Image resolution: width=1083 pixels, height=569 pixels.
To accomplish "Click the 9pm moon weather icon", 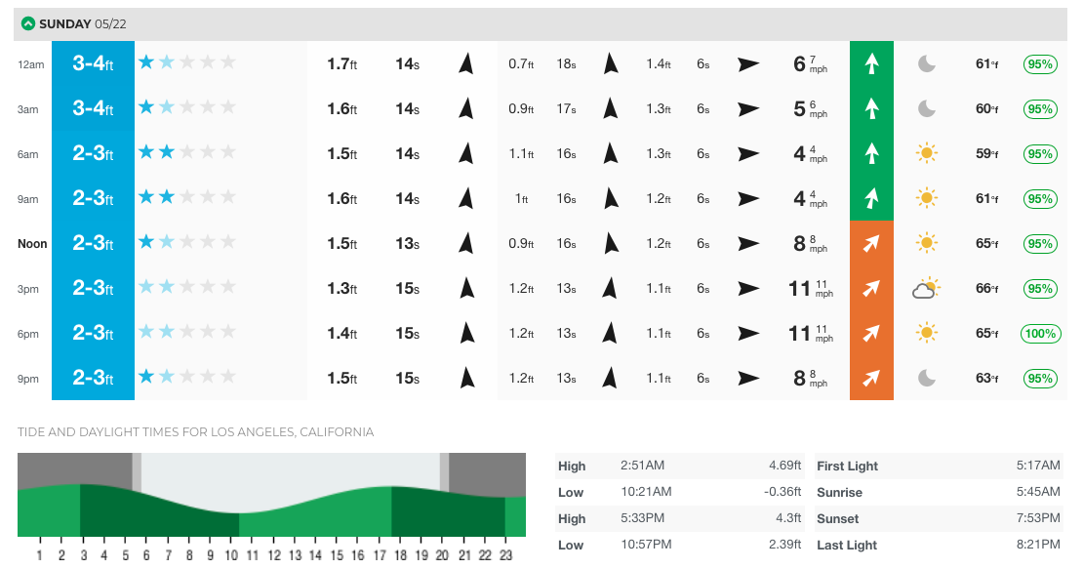I will pyautogui.click(x=926, y=378).
